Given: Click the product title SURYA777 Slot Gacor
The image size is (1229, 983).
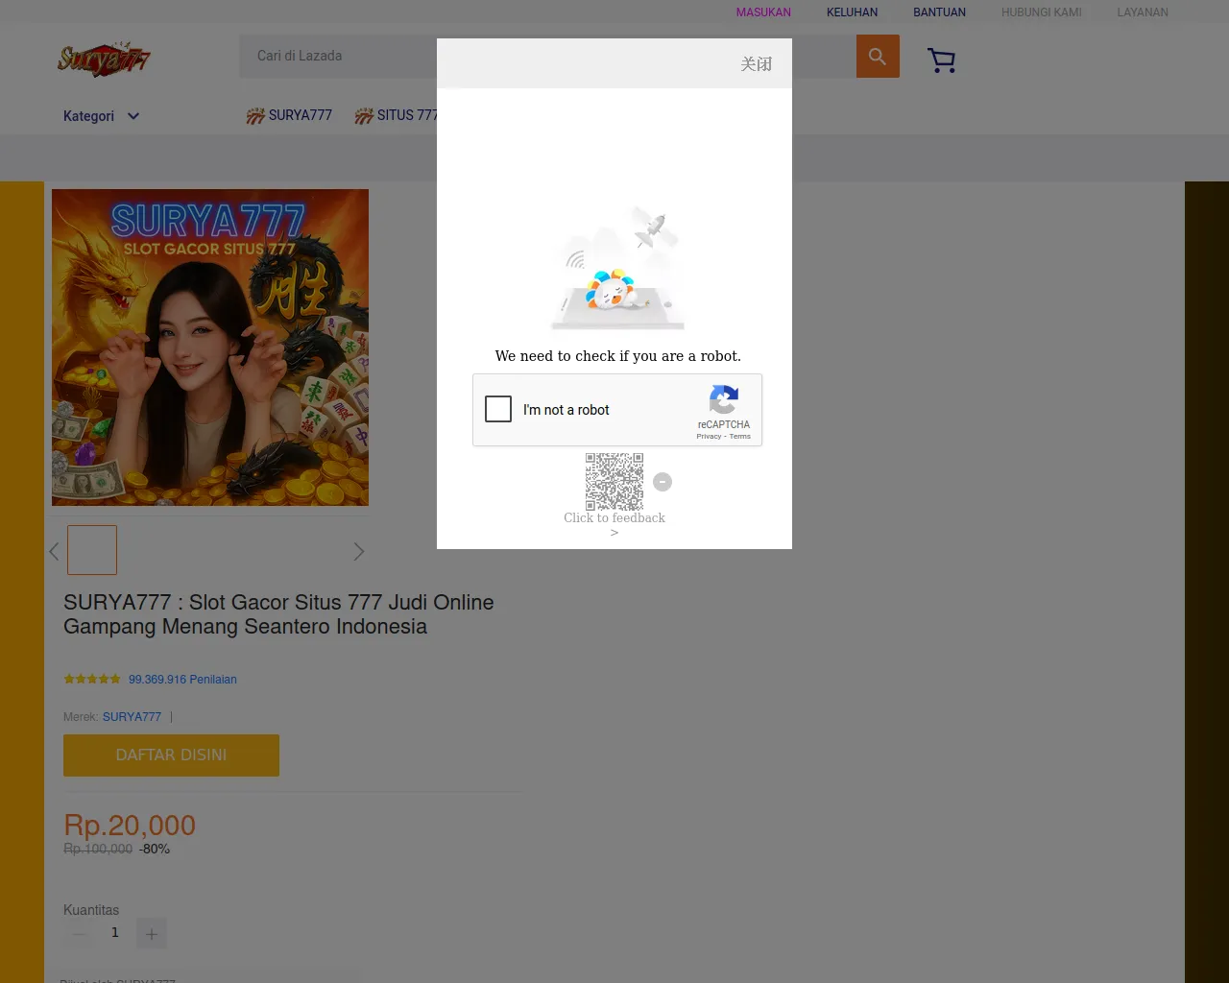Looking at the screenshot, I should pos(278,614).
